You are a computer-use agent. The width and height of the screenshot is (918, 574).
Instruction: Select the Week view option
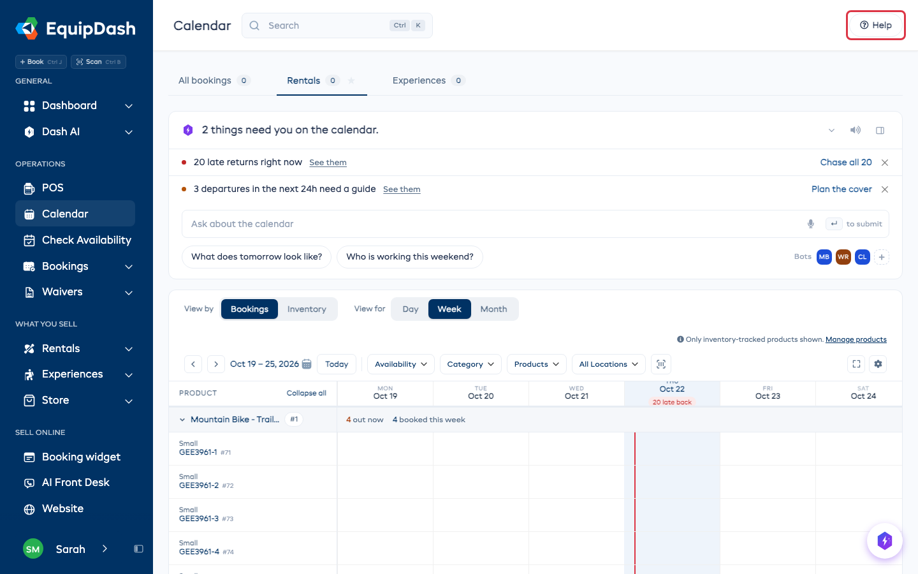(x=449, y=309)
